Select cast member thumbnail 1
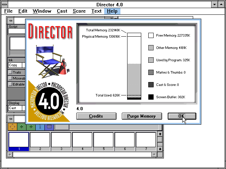This screenshot has width=226, height=169. pyautogui.click(x=19, y=142)
